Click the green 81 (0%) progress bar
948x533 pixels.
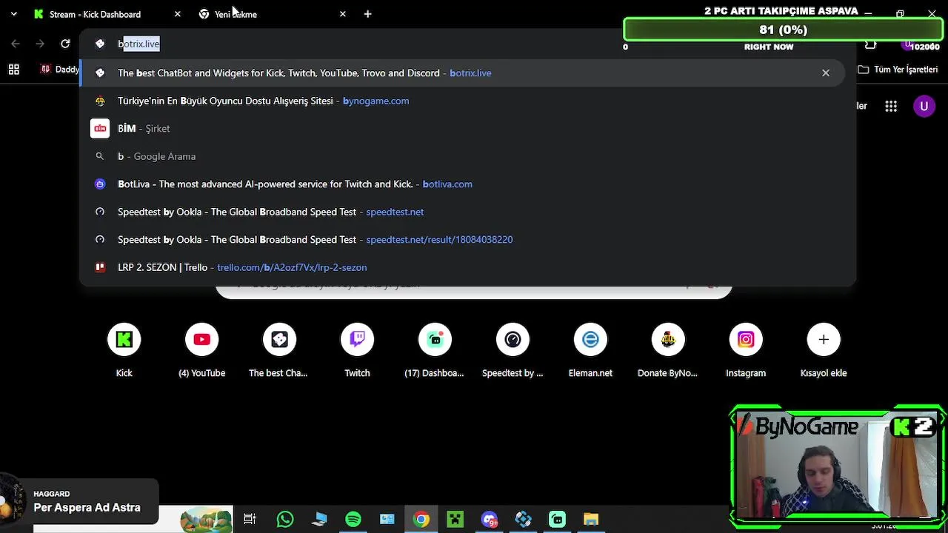pyautogui.click(x=783, y=30)
